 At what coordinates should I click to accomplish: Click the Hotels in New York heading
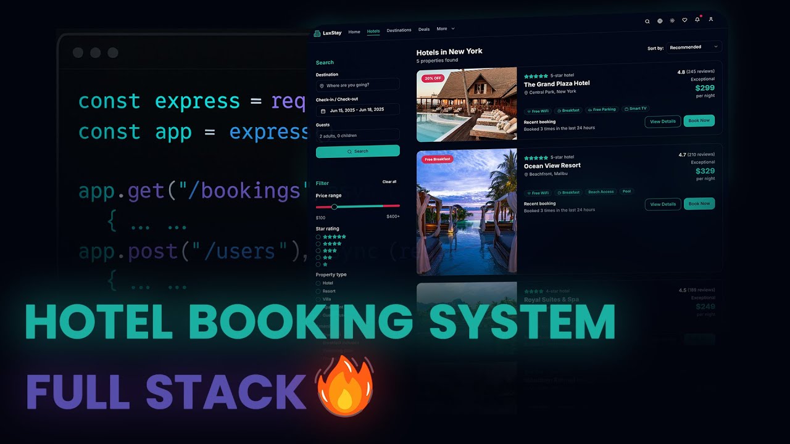449,52
